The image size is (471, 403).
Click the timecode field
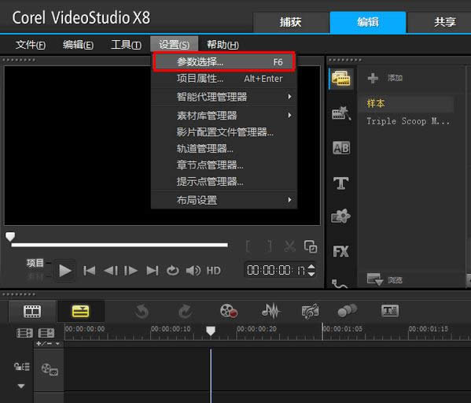click(276, 270)
